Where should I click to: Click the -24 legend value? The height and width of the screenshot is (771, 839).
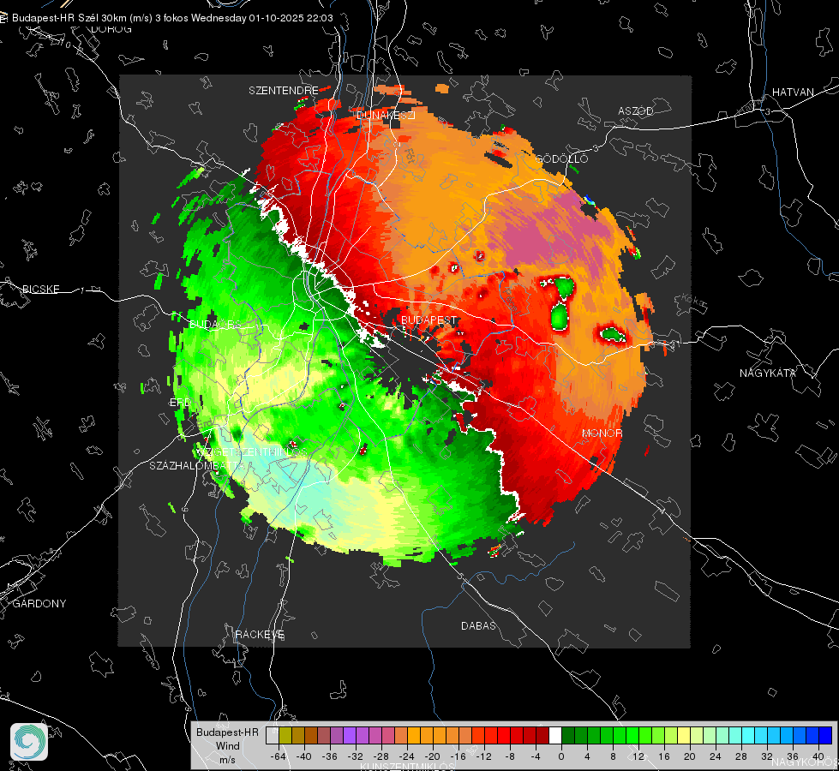click(x=407, y=756)
